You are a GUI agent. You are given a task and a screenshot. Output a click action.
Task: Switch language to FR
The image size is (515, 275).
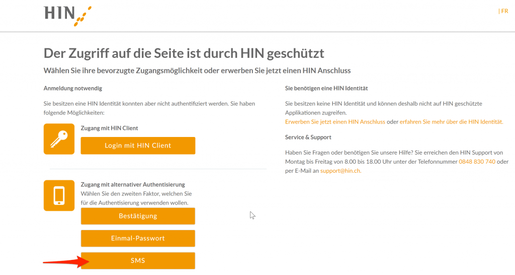coord(504,11)
